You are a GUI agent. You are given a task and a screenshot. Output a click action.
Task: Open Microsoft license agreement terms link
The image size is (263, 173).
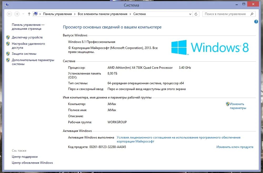click(179, 139)
